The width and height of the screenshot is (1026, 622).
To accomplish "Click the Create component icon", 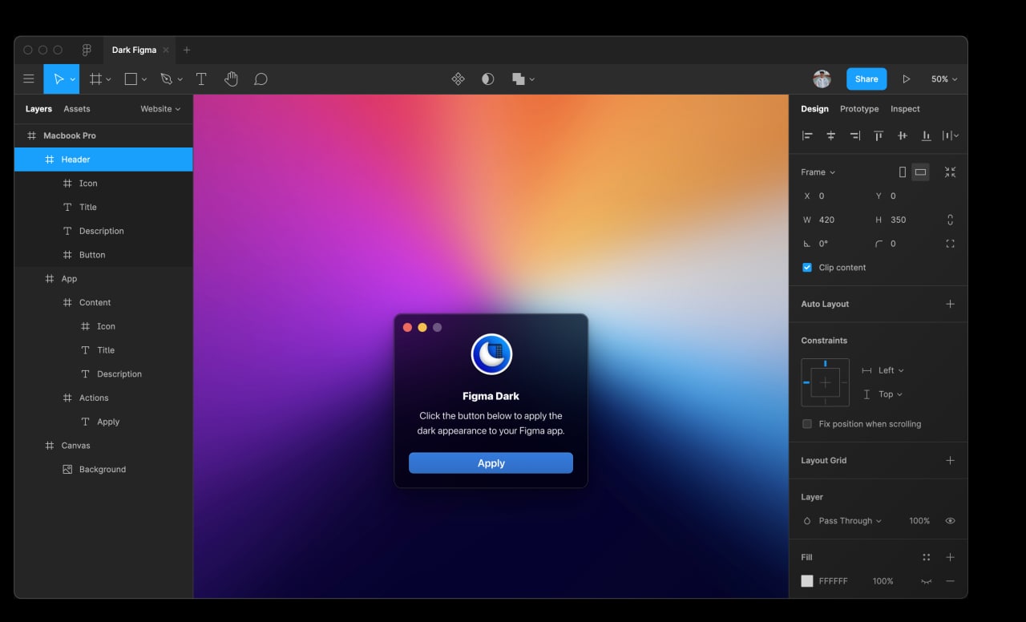I will (458, 79).
